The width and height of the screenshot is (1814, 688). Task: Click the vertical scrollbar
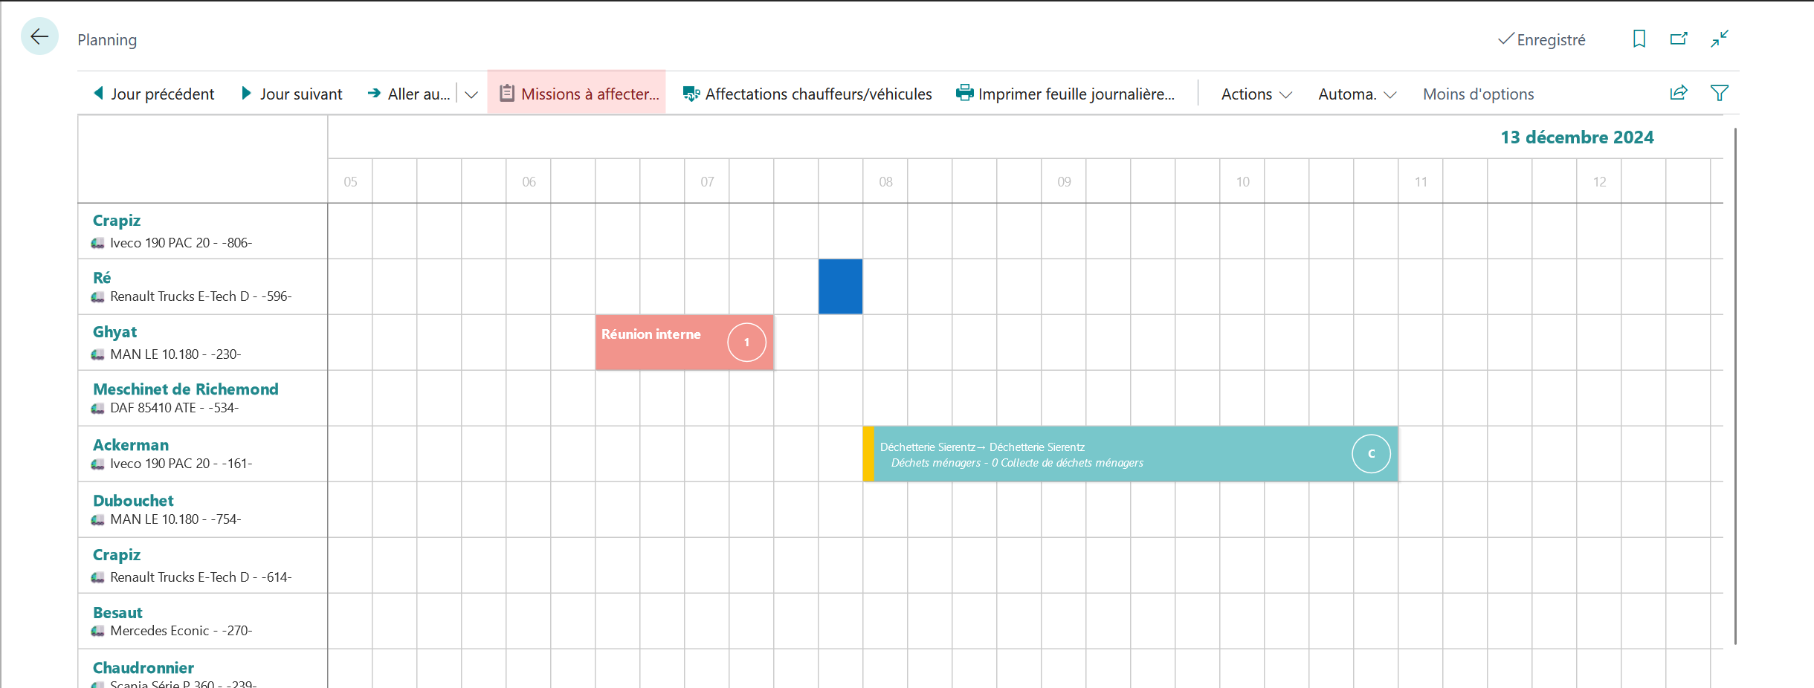[1735, 386]
